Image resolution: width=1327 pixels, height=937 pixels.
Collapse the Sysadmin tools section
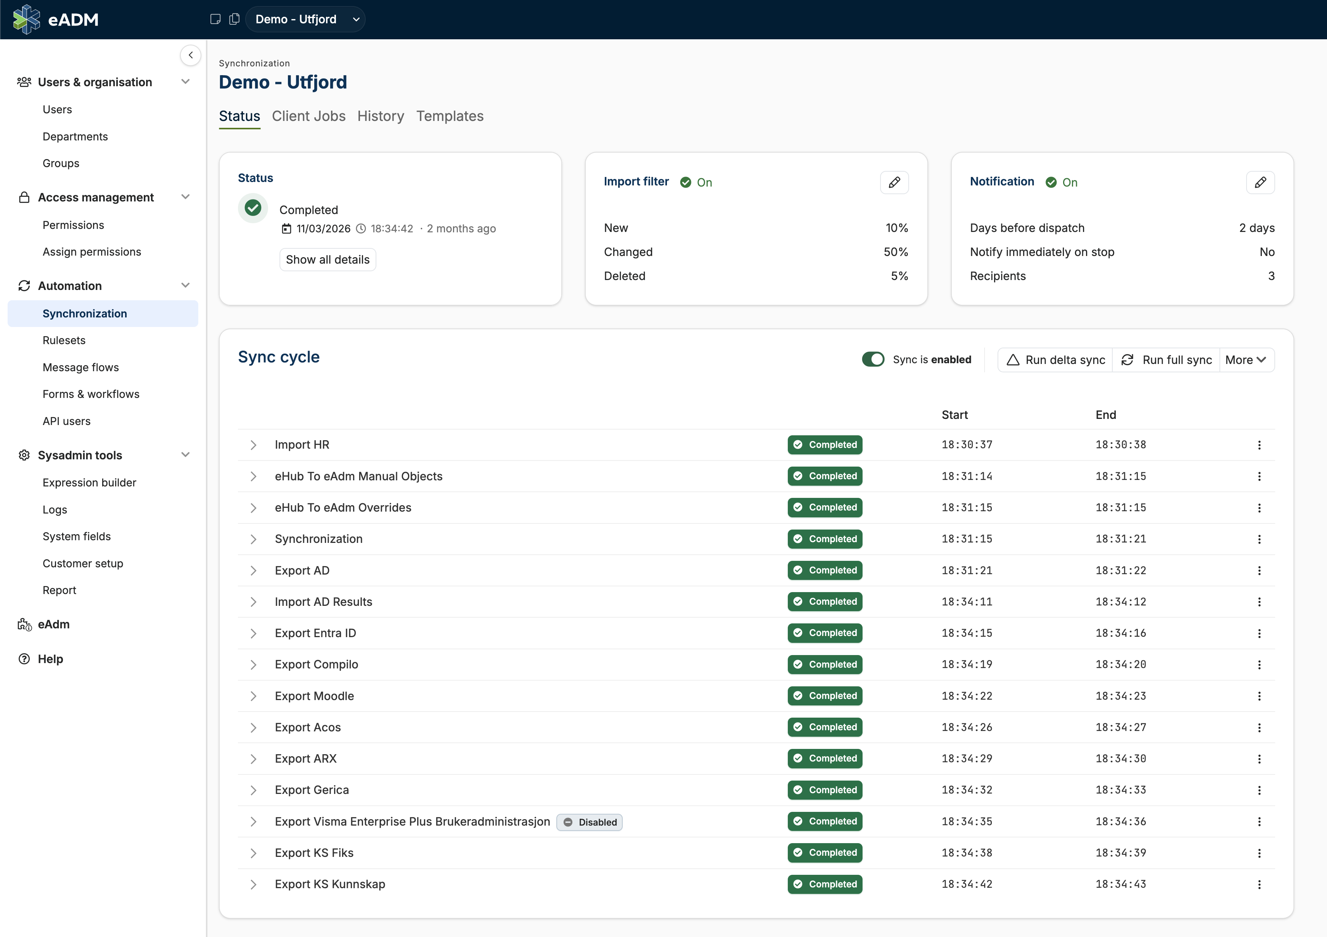[186, 455]
